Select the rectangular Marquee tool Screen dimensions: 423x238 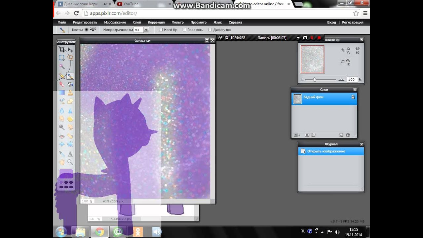62,58
